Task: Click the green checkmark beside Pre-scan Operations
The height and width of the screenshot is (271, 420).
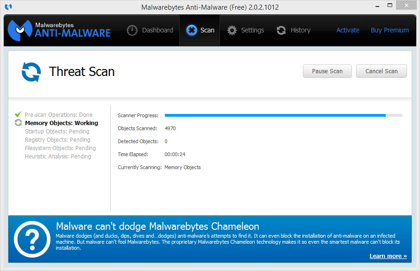Action: [18, 114]
